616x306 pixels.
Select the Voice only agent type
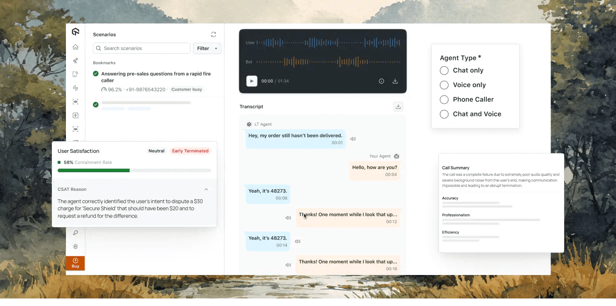point(444,85)
